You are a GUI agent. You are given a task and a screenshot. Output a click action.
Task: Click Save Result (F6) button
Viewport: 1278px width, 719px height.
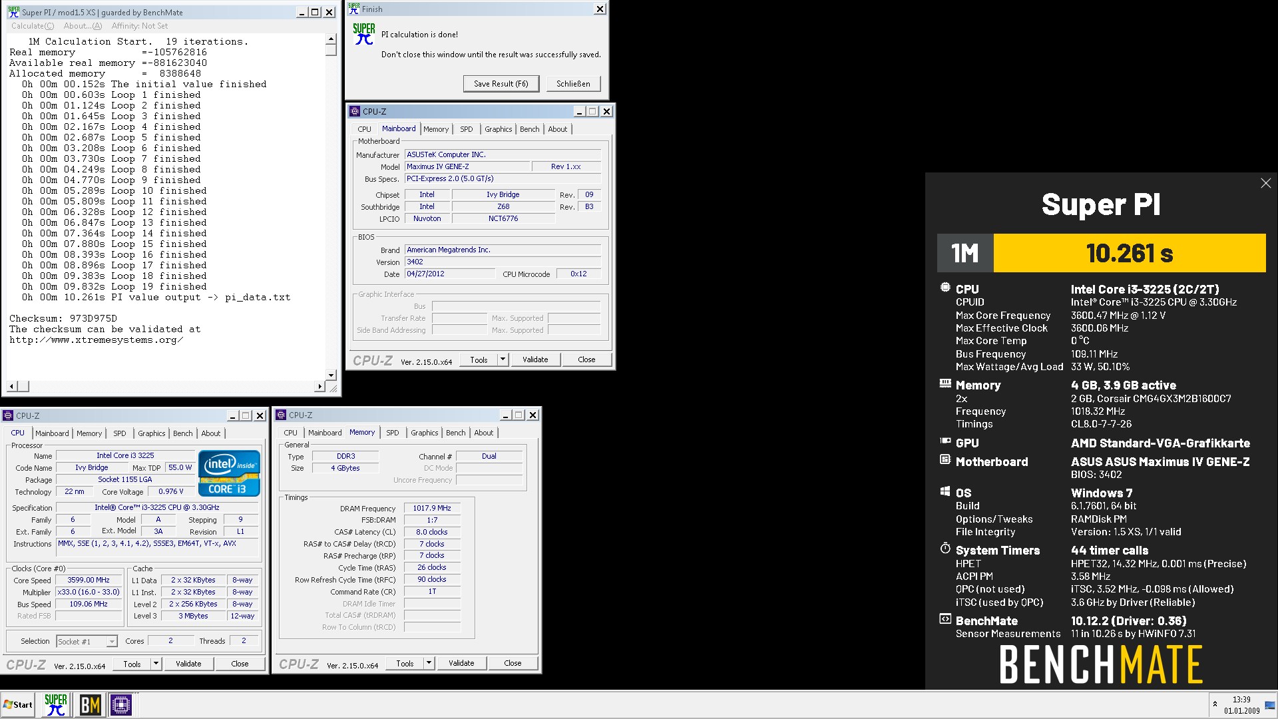point(501,84)
